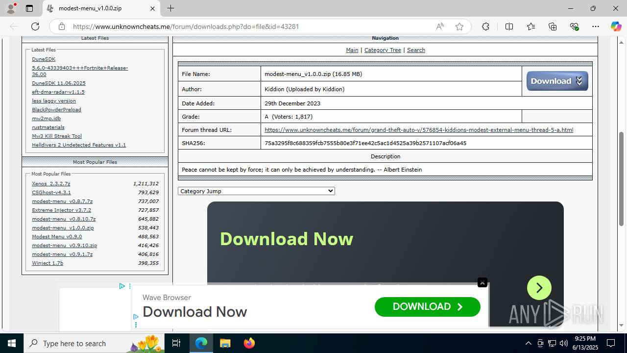The image size is (627, 353).
Task: Open modest-menu_v1.0.0.zip popular link
Action: tap(63, 228)
